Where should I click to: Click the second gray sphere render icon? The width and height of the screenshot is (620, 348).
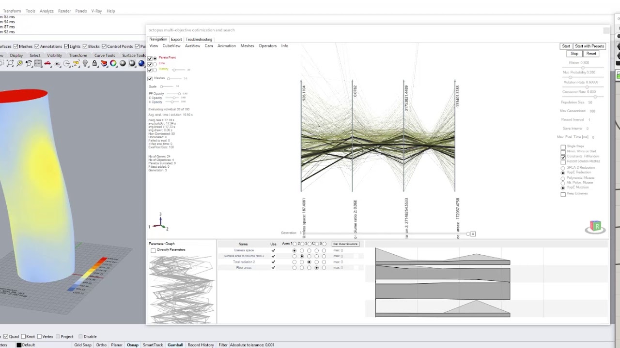click(x=132, y=63)
